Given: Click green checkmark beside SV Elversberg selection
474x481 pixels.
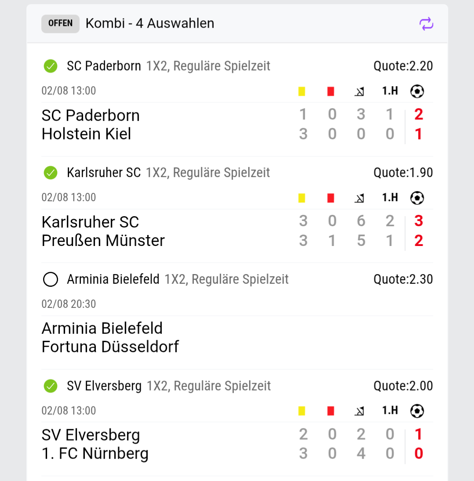Looking at the screenshot, I should coord(51,386).
